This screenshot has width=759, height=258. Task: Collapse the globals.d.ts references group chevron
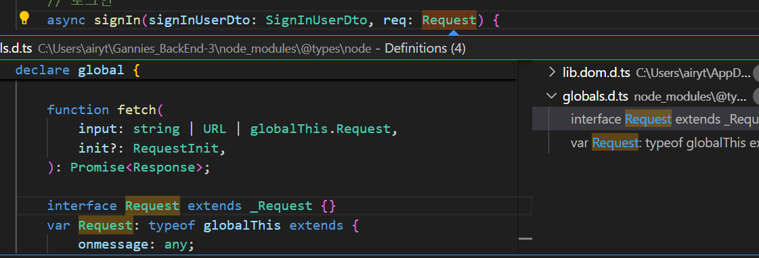click(551, 96)
